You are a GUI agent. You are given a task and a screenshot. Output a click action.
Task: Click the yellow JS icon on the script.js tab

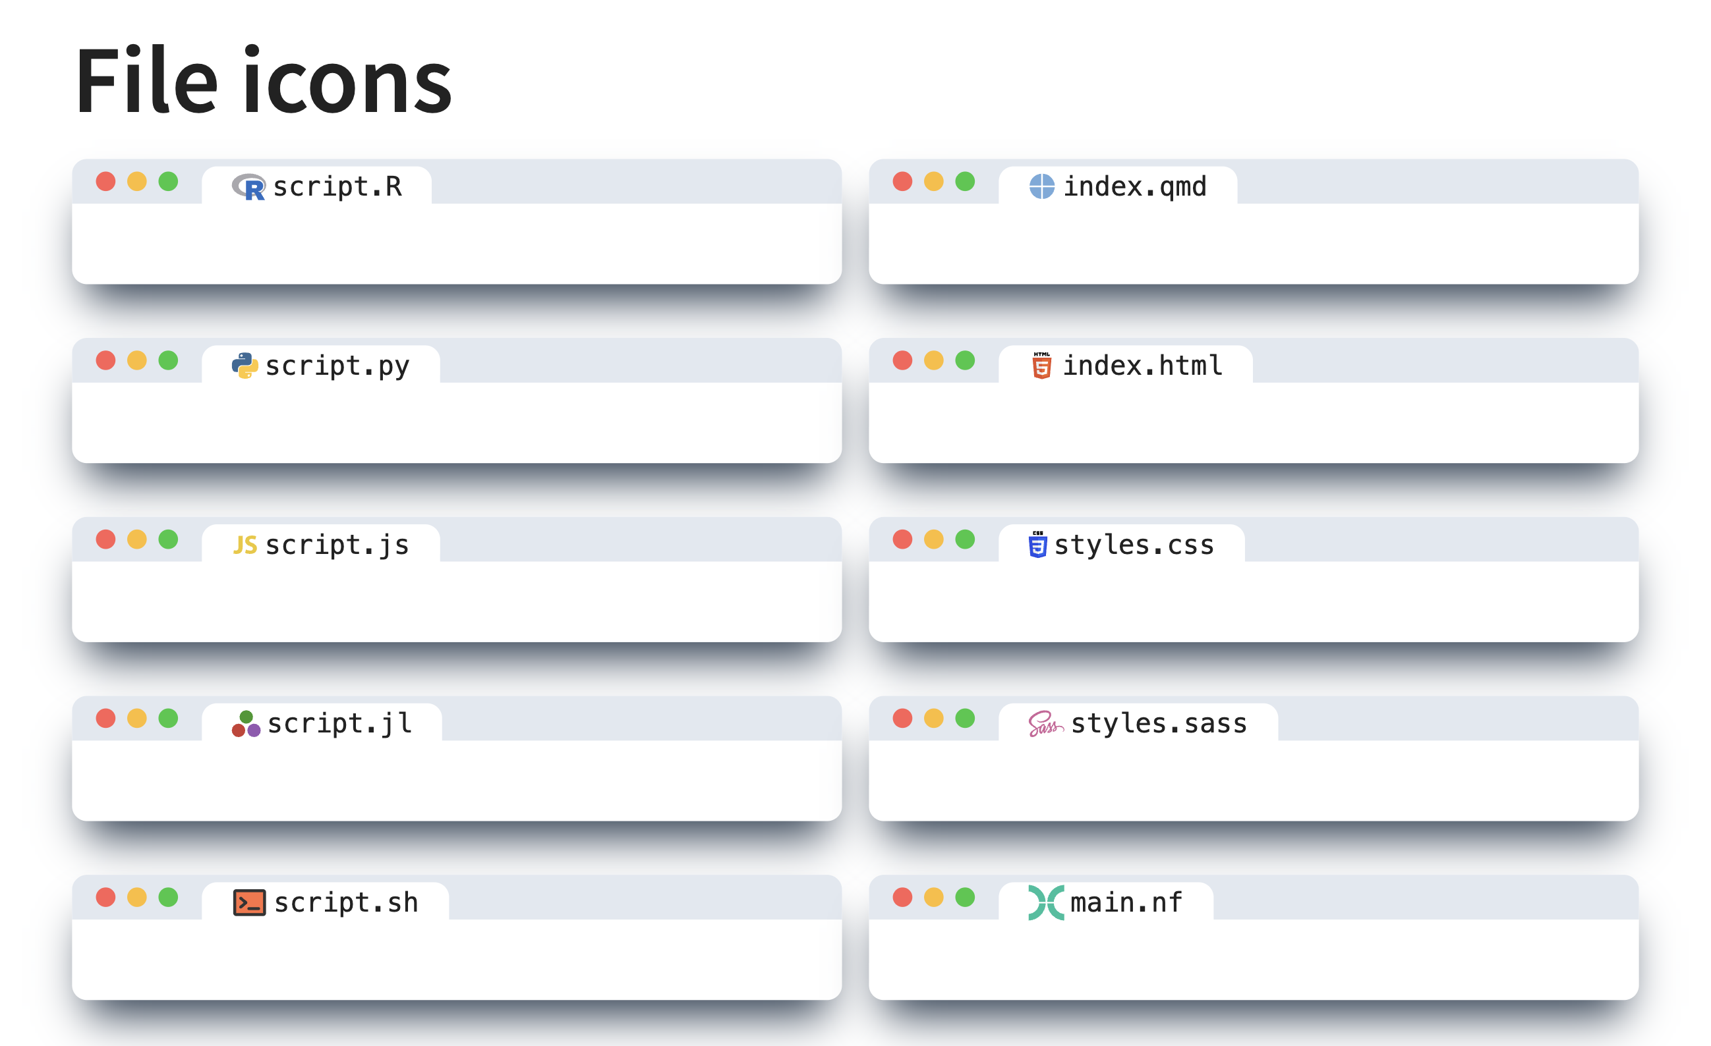pyautogui.click(x=245, y=545)
